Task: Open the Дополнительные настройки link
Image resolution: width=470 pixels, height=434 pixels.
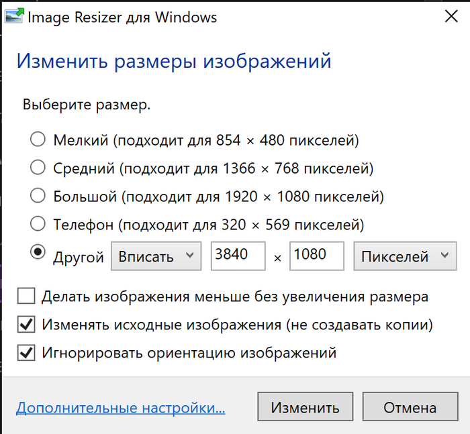Action: tap(120, 407)
